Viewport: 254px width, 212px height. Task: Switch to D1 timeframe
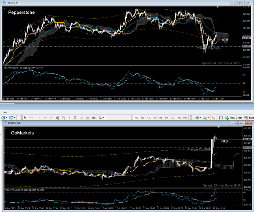point(173,118)
